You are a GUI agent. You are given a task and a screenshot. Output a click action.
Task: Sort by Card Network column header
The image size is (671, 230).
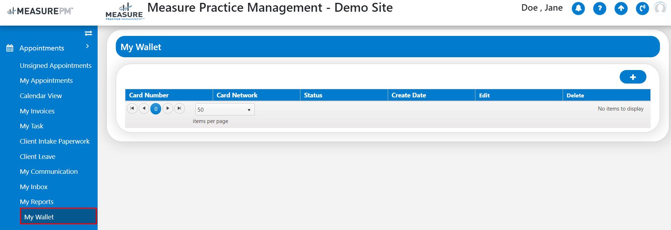pos(257,95)
